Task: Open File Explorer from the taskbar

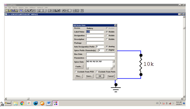Action: pyautogui.click(x=16, y=103)
